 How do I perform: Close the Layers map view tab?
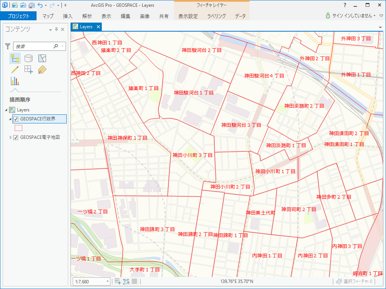pos(98,27)
